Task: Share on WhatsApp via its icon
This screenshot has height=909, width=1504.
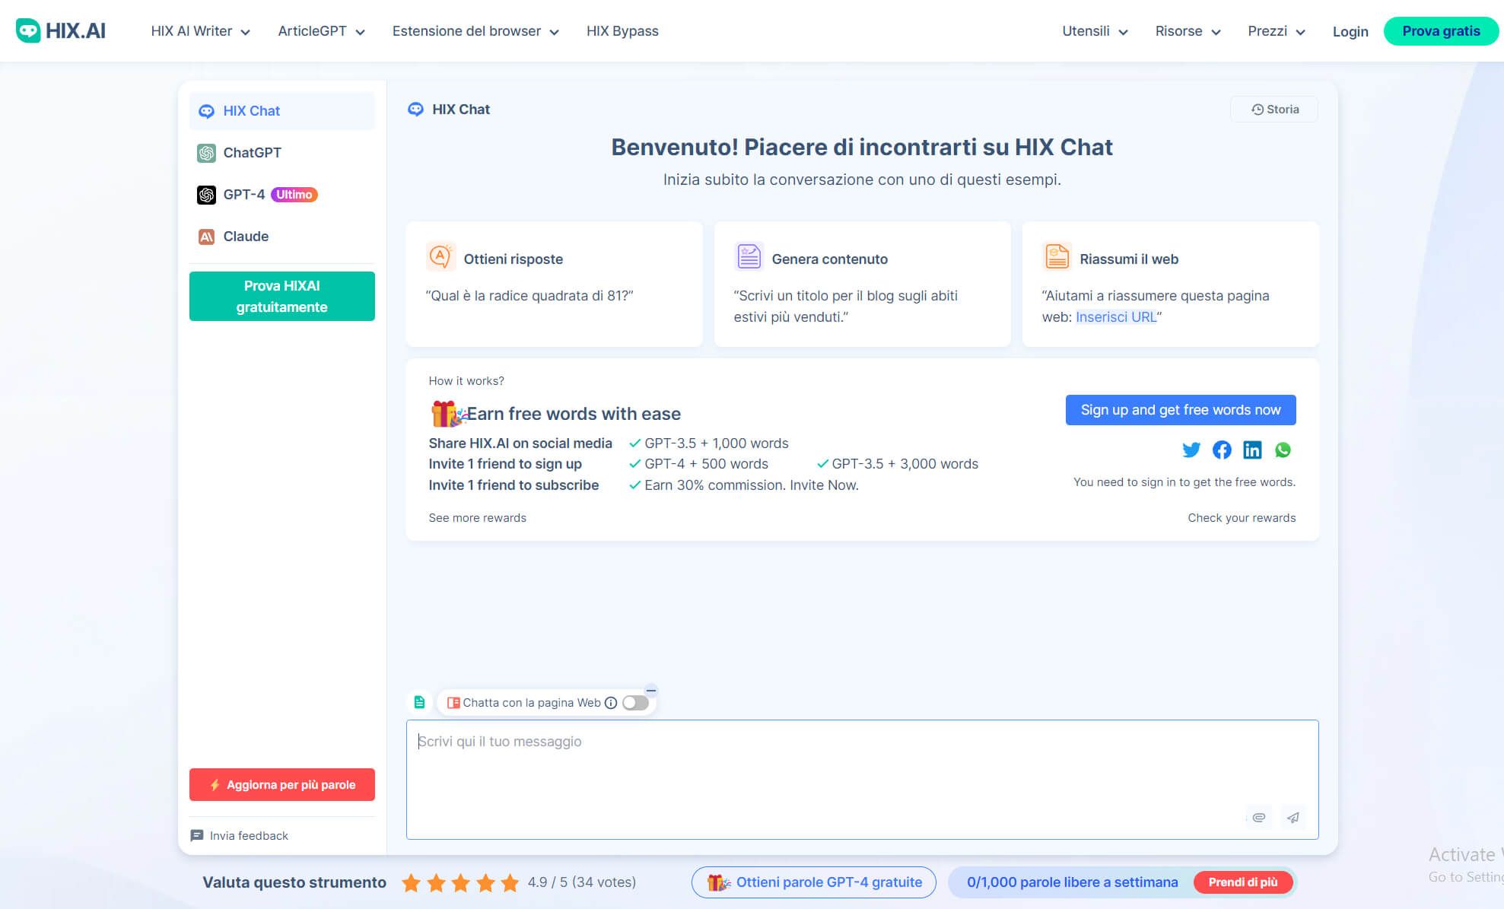Action: [x=1283, y=450]
